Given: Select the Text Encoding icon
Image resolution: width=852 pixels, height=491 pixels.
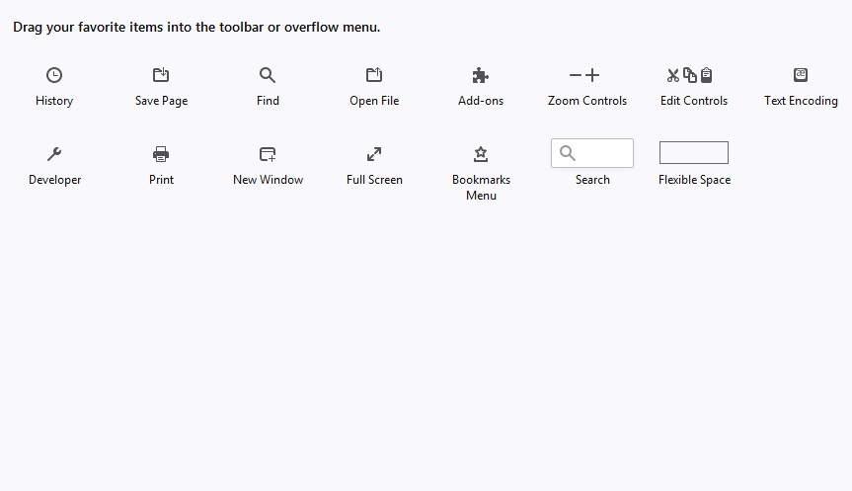Looking at the screenshot, I should (x=801, y=75).
